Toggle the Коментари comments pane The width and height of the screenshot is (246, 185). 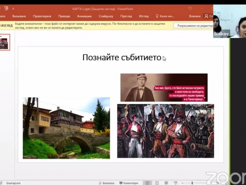129,183
